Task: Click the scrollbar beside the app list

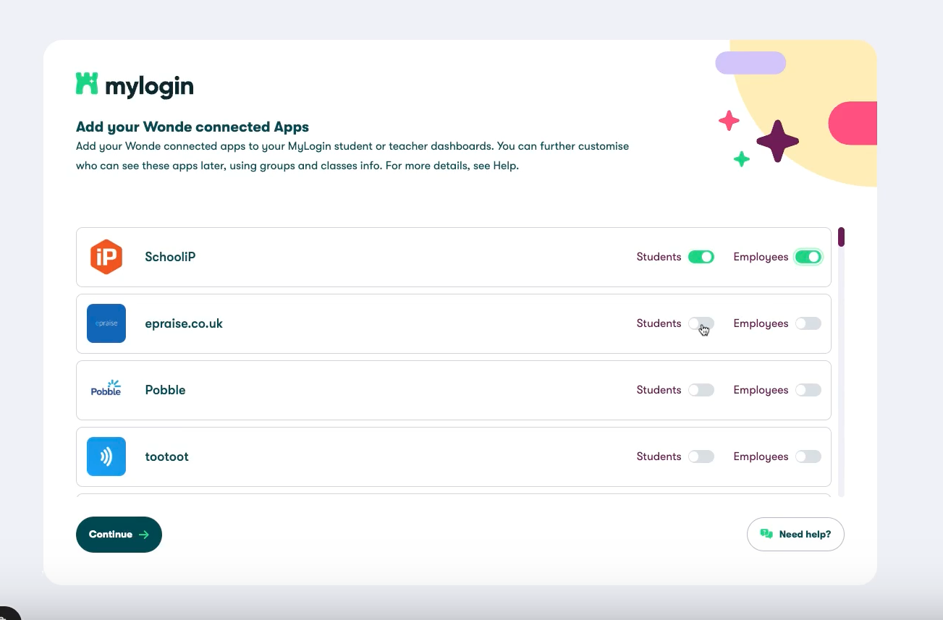Action: [841, 236]
